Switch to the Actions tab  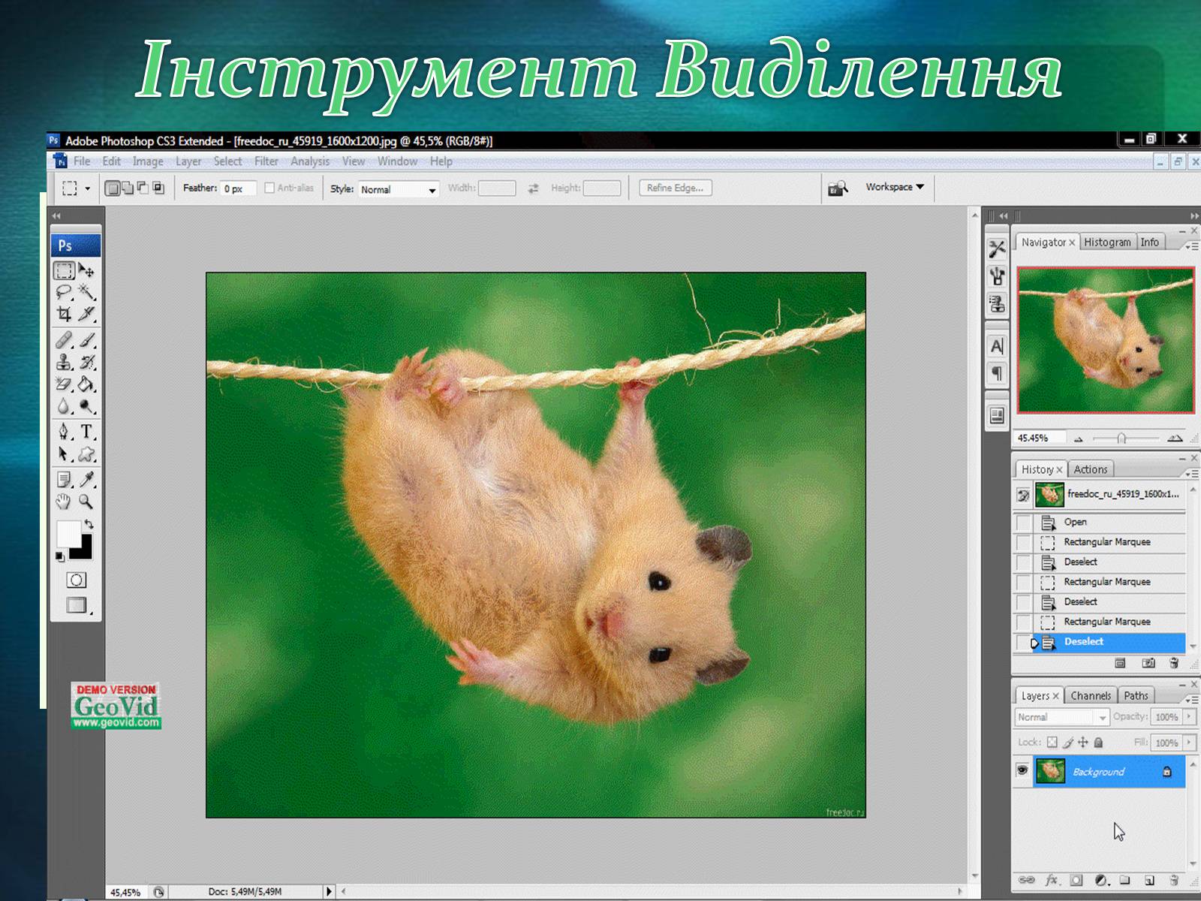[x=1090, y=469]
